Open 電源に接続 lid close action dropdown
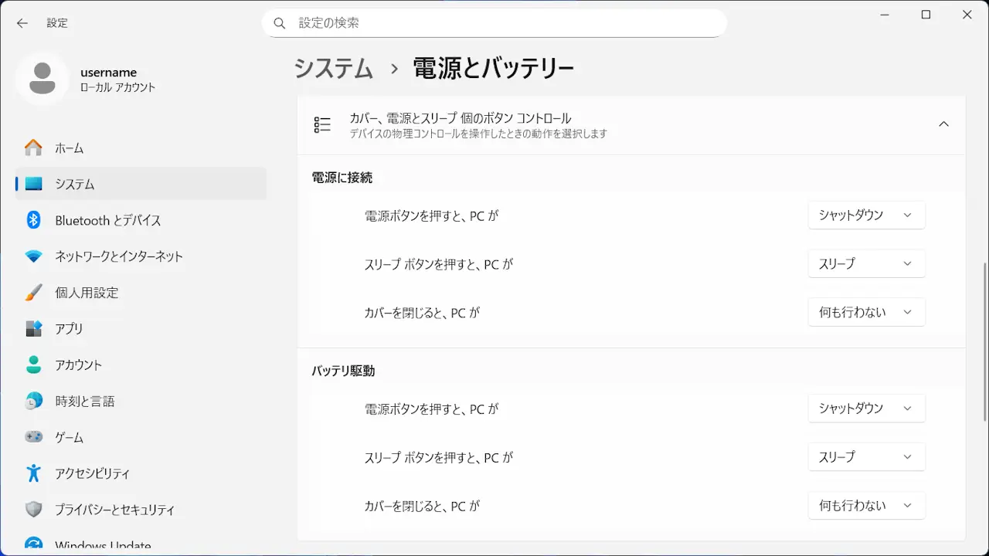Image resolution: width=989 pixels, height=556 pixels. [x=866, y=312]
